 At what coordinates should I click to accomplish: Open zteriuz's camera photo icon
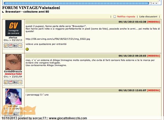point(15,46)
